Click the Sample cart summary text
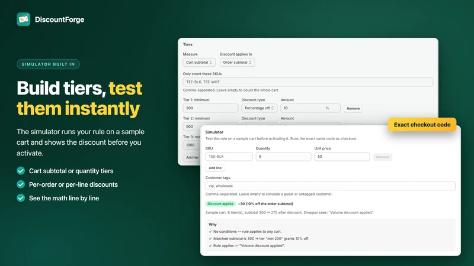Image resolution: width=474 pixels, height=266 pixels. pyautogui.click(x=290, y=213)
